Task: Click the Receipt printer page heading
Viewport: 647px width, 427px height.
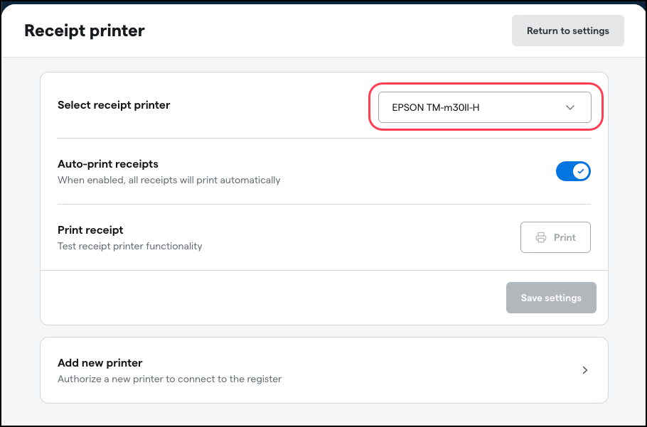Action: click(x=84, y=31)
